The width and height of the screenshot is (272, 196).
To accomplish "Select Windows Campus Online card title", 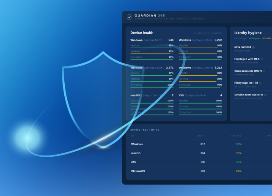I will [x=195, y=40].
